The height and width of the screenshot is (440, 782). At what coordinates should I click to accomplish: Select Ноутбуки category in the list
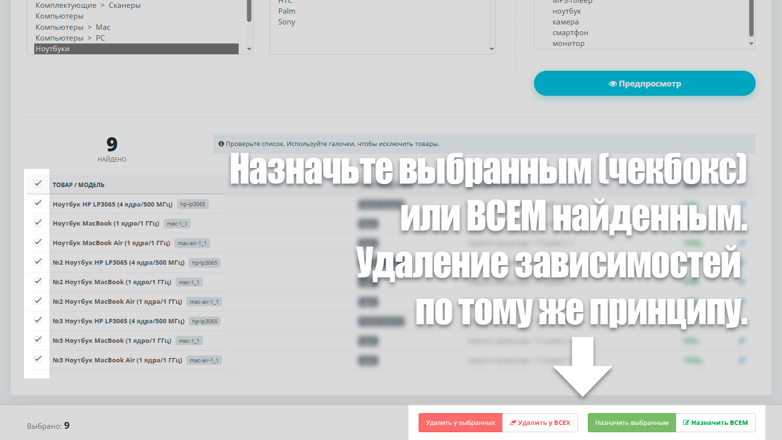point(53,49)
